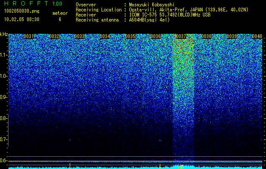Click the 0.7 frequency axis label
Image resolution: width=266 pixels, height=169 pixels.
3,139
